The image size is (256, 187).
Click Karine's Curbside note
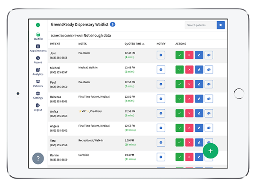pyautogui.click(x=84, y=155)
